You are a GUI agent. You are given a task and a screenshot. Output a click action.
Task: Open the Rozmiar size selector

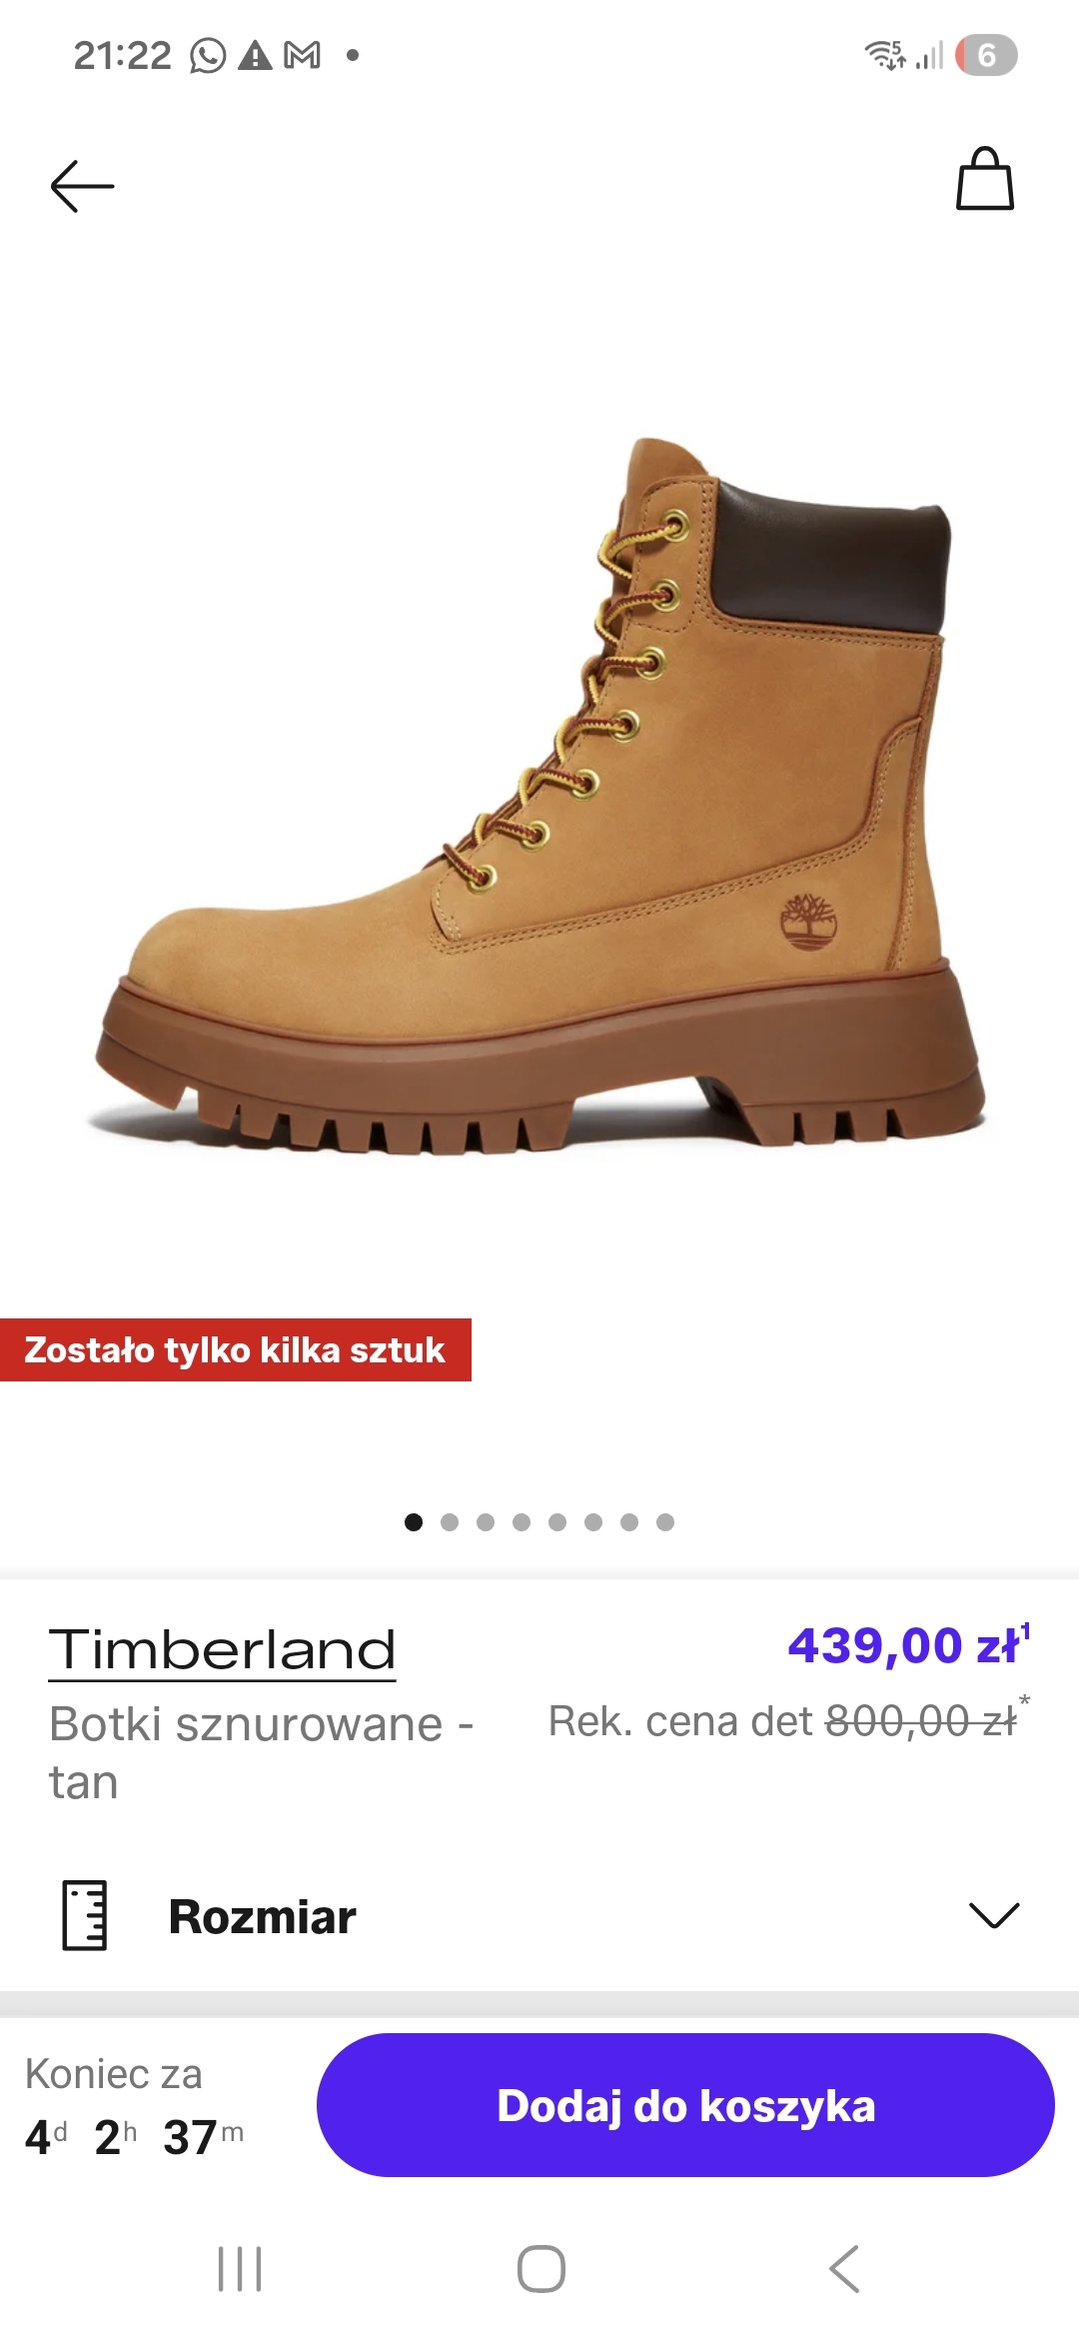coord(539,1915)
